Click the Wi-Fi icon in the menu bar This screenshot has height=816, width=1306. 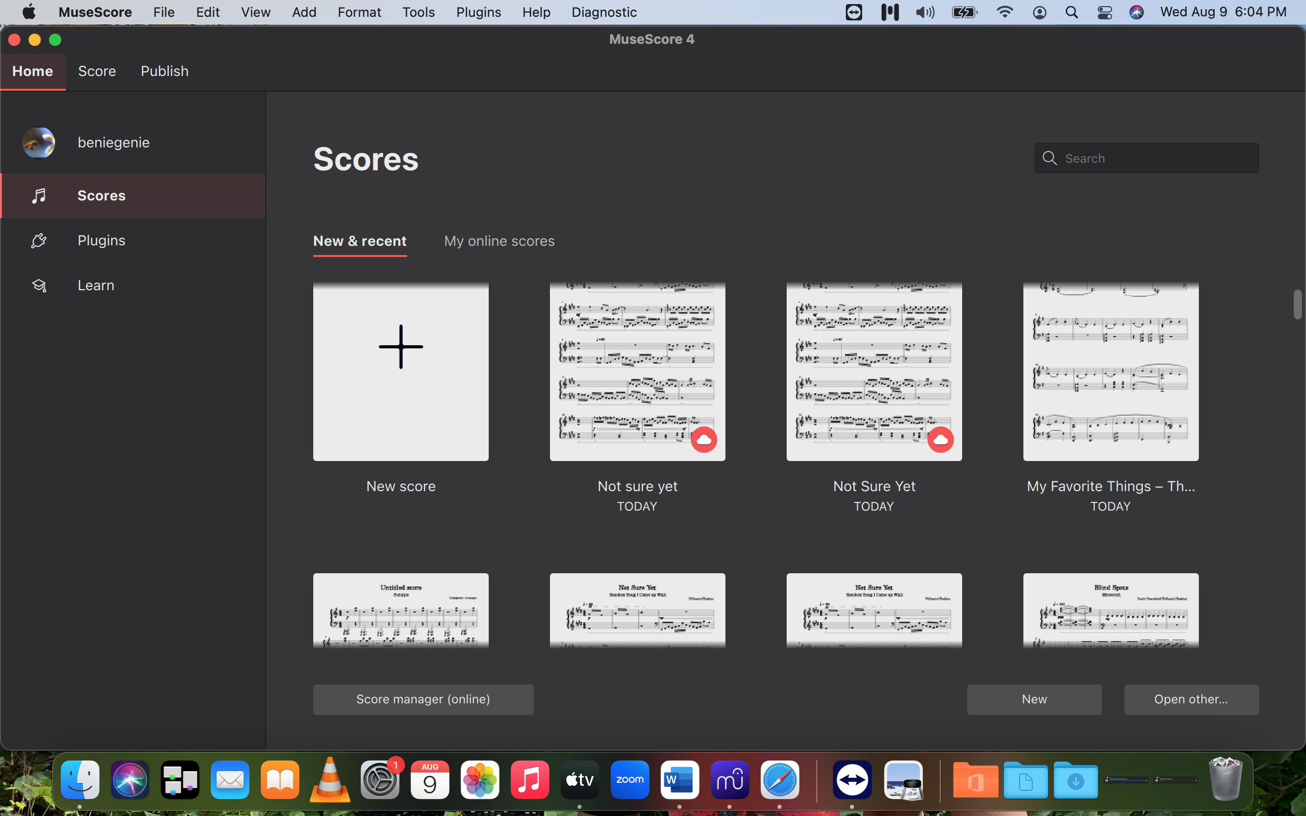pos(1005,12)
